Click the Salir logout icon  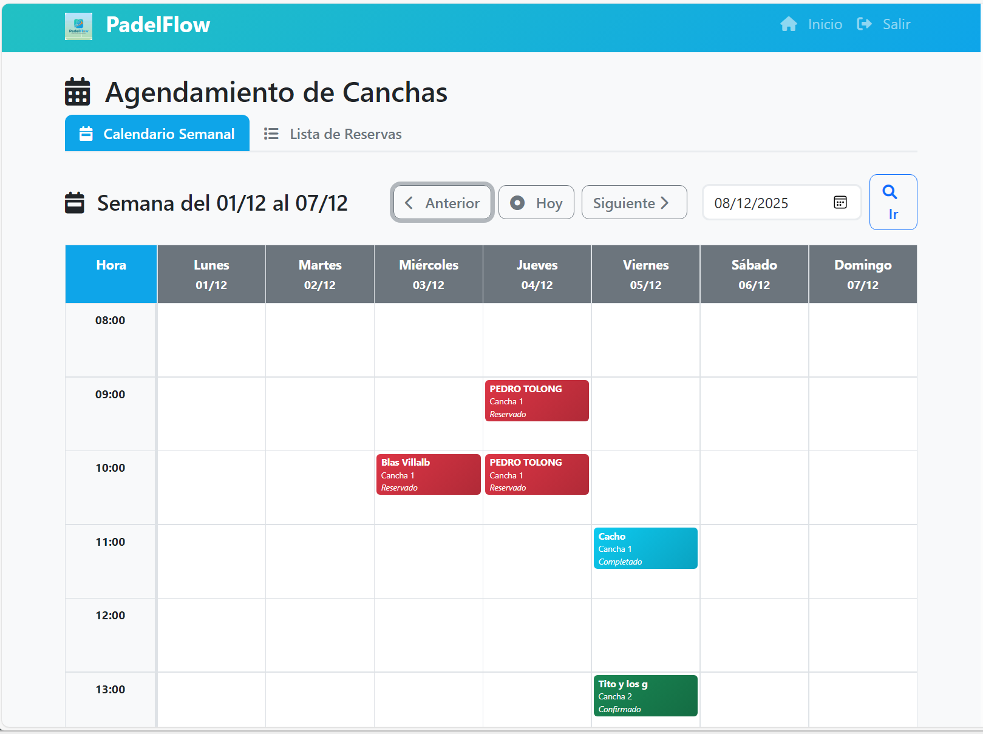point(865,24)
